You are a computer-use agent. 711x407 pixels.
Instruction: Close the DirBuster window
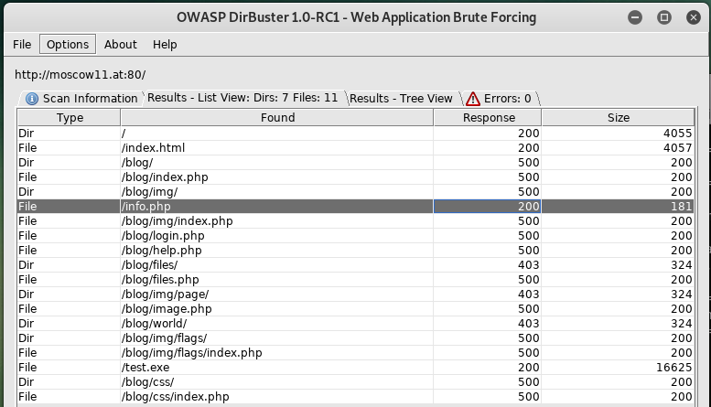point(694,17)
